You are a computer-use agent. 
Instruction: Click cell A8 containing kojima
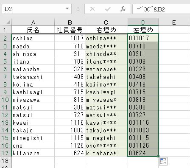pyautogui.click(x=33, y=84)
